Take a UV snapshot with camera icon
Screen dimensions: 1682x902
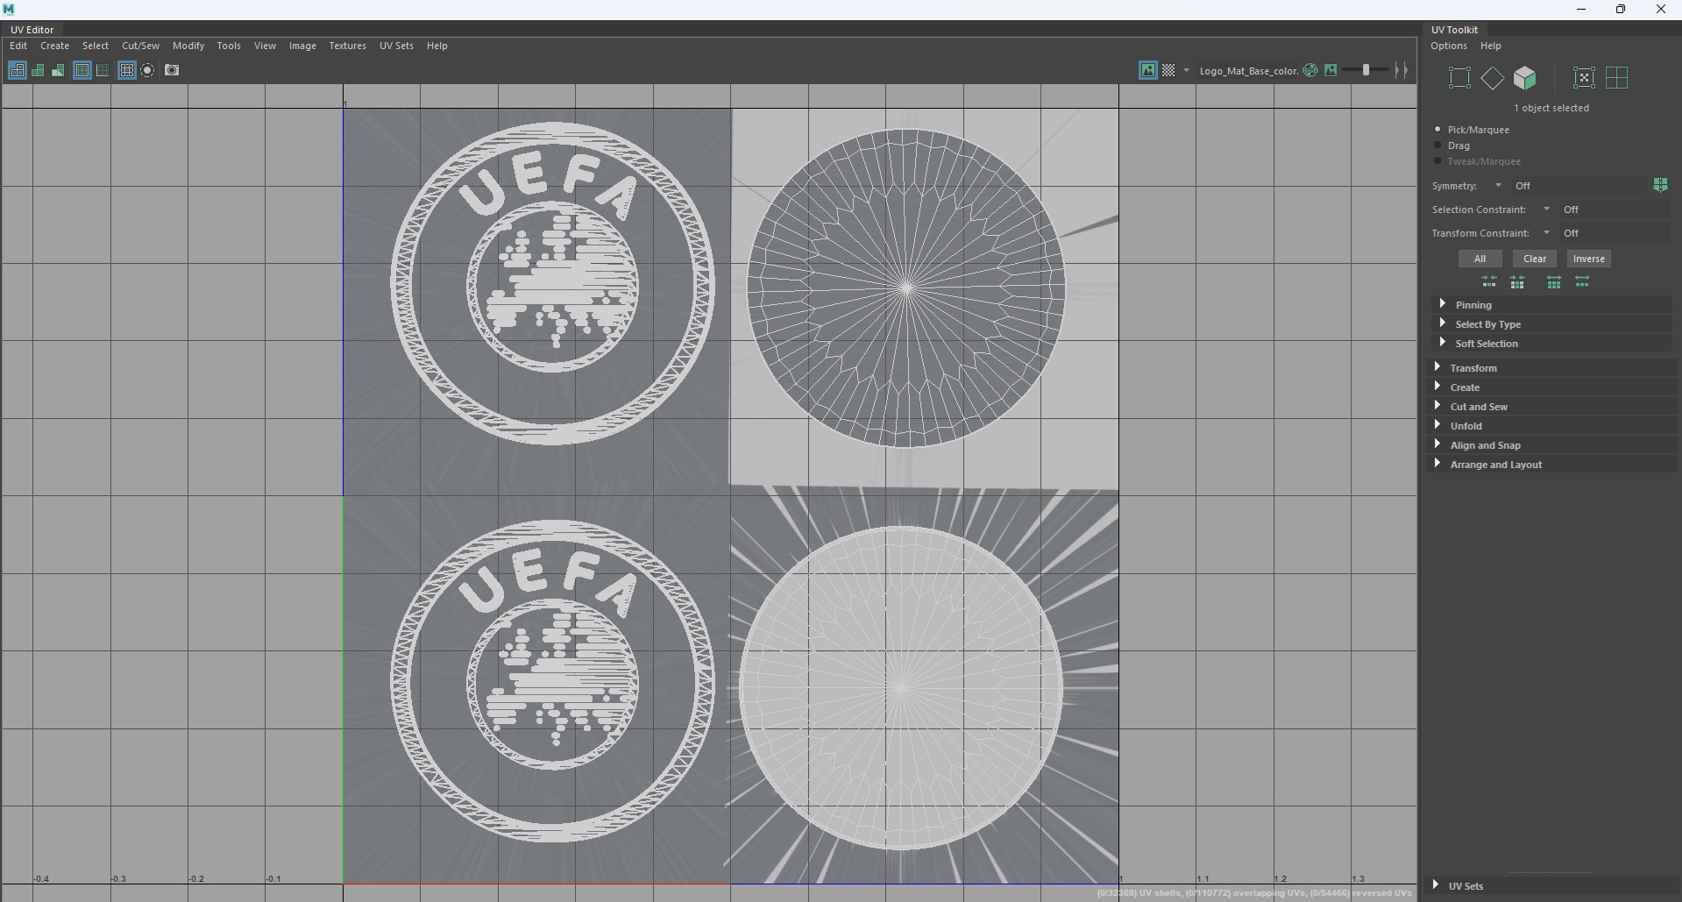pyautogui.click(x=172, y=70)
